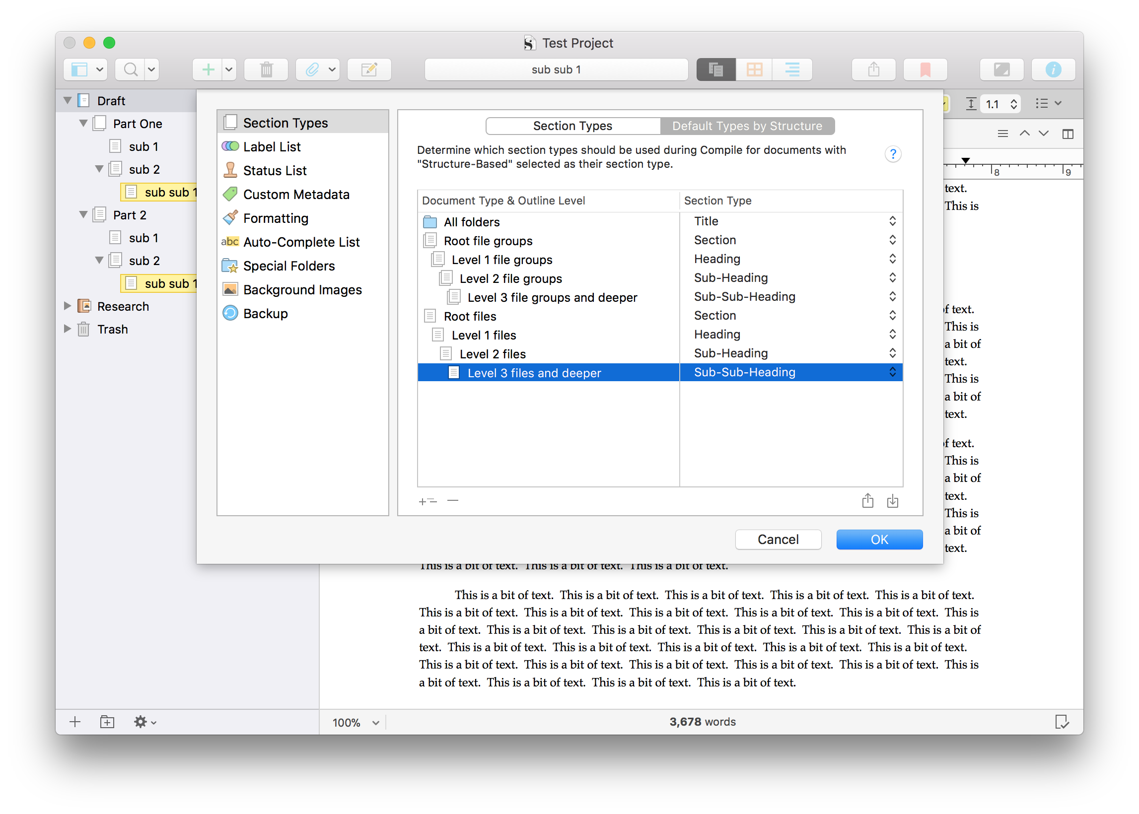
Task: Switch to corkboard view mode
Action: click(x=754, y=69)
